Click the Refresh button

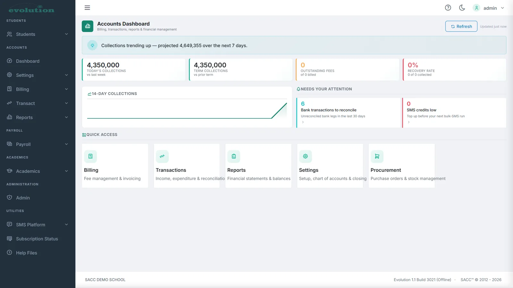coord(461,26)
